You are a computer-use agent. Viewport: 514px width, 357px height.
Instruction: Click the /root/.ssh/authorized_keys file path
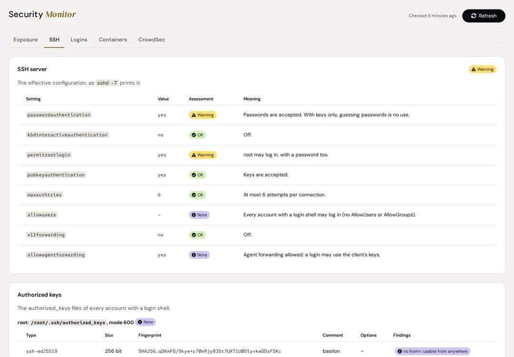68,323
